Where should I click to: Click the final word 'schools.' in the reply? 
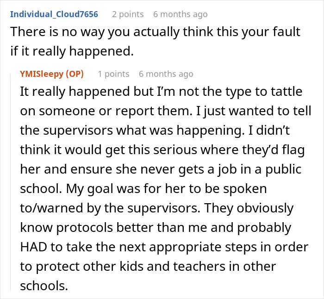tap(44, 286)
